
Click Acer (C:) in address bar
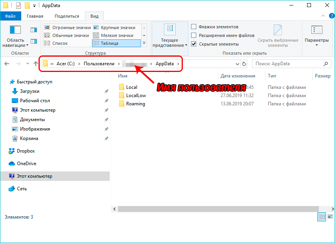point(65,64)
